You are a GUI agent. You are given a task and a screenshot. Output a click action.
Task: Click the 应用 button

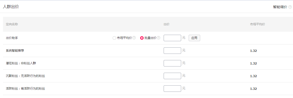[194, 38]
